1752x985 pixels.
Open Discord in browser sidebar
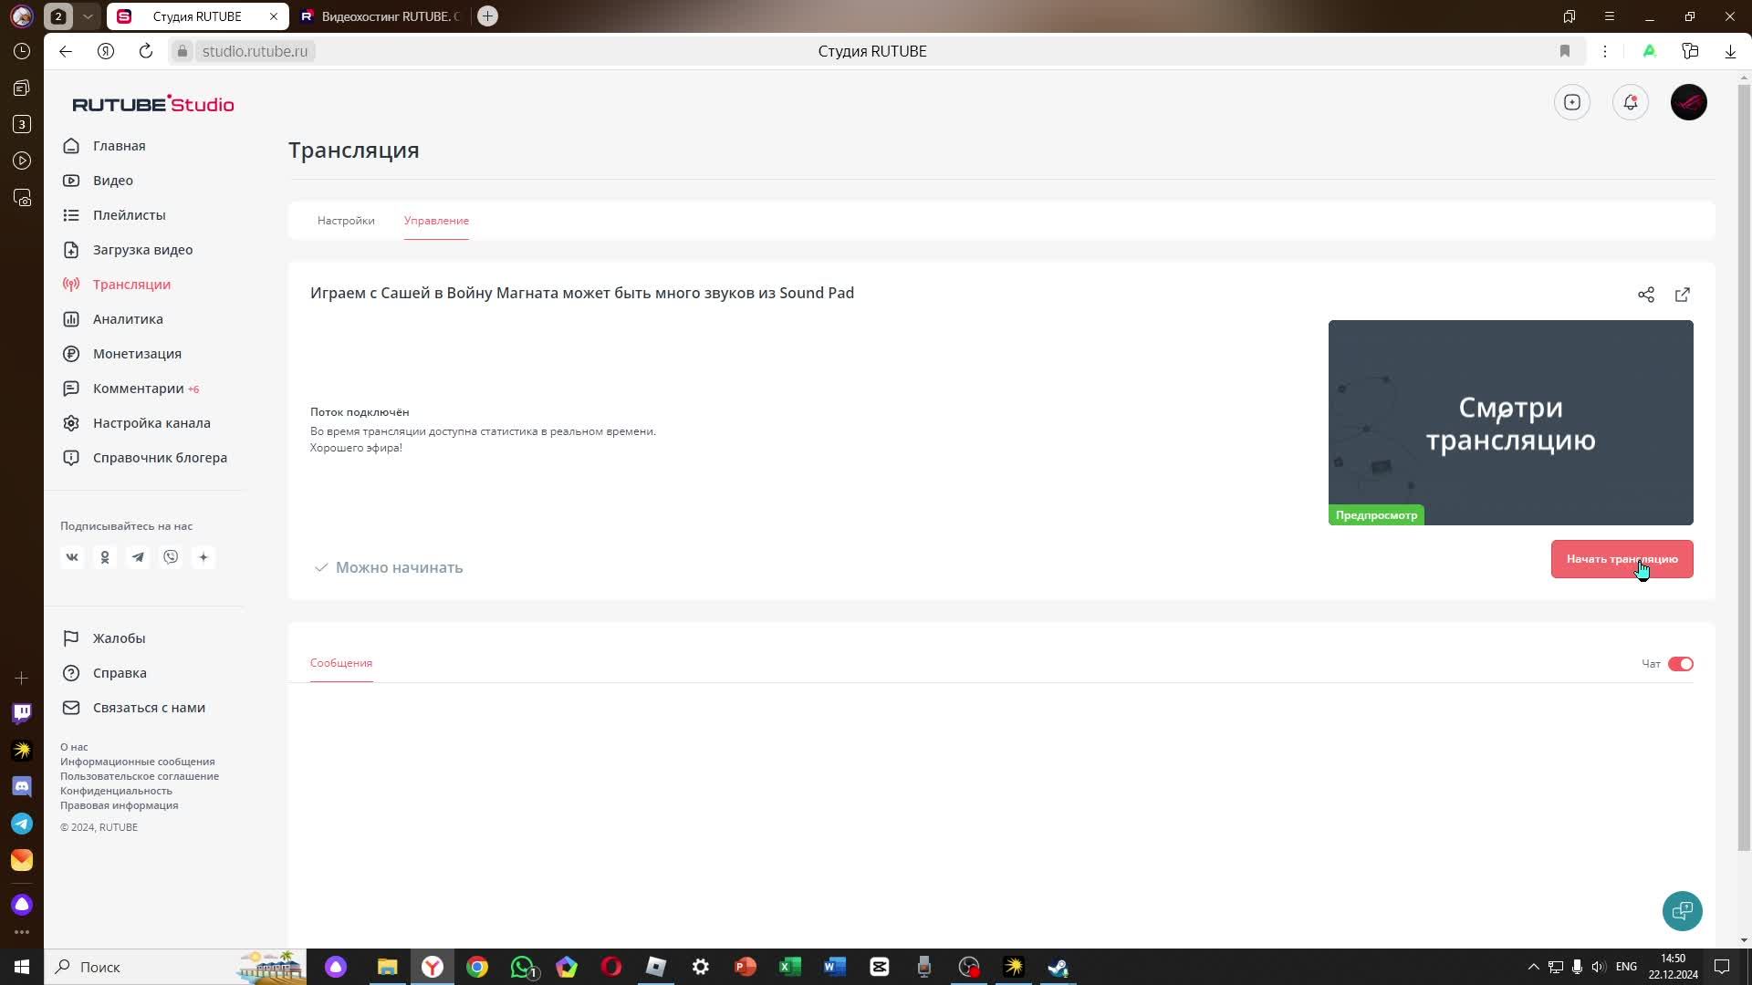click(x=22, y=786)
